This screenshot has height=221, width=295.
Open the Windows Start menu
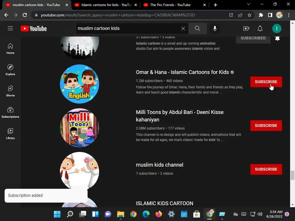[x=57, y=214]
